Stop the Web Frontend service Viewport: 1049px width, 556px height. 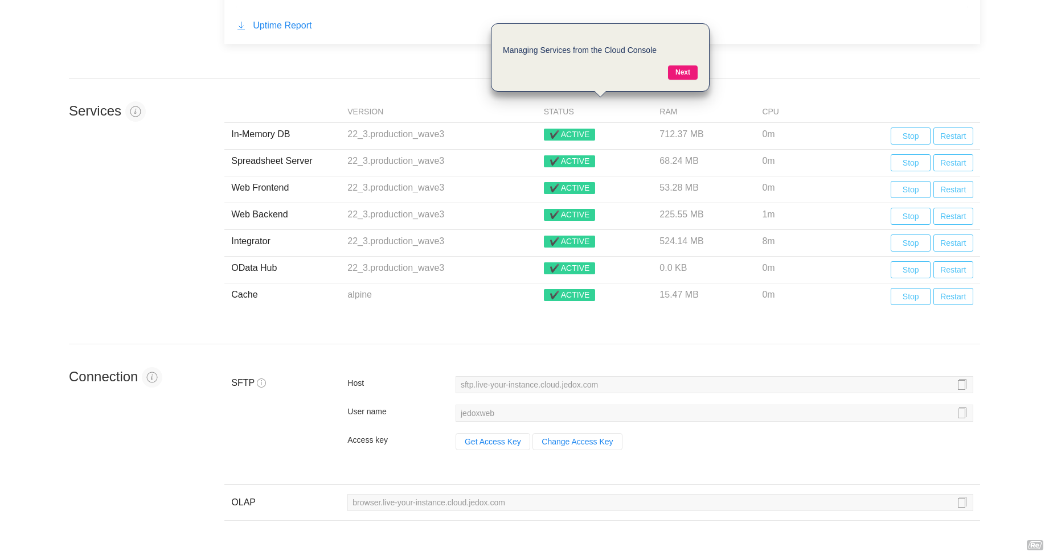pos(910,190)
